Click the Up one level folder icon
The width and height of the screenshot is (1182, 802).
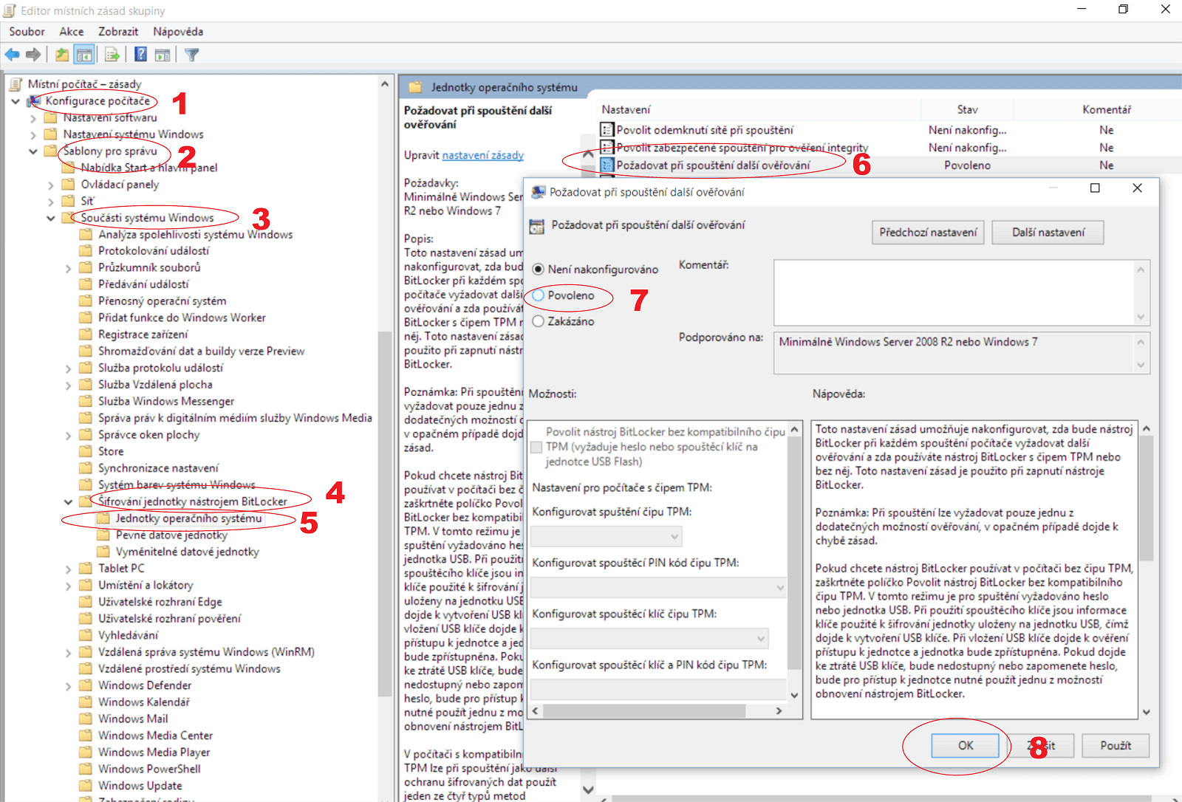point(62,55)
